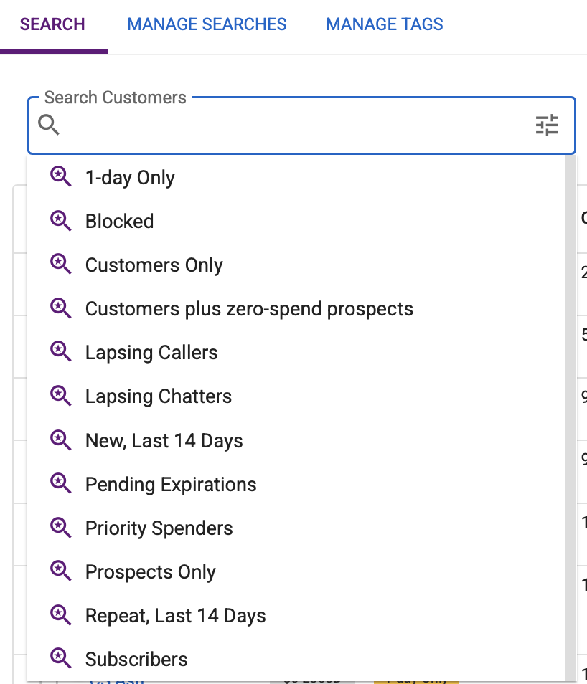Switch to the Search tab
This screenshot has width=587, height=684.
click(52, 24)
